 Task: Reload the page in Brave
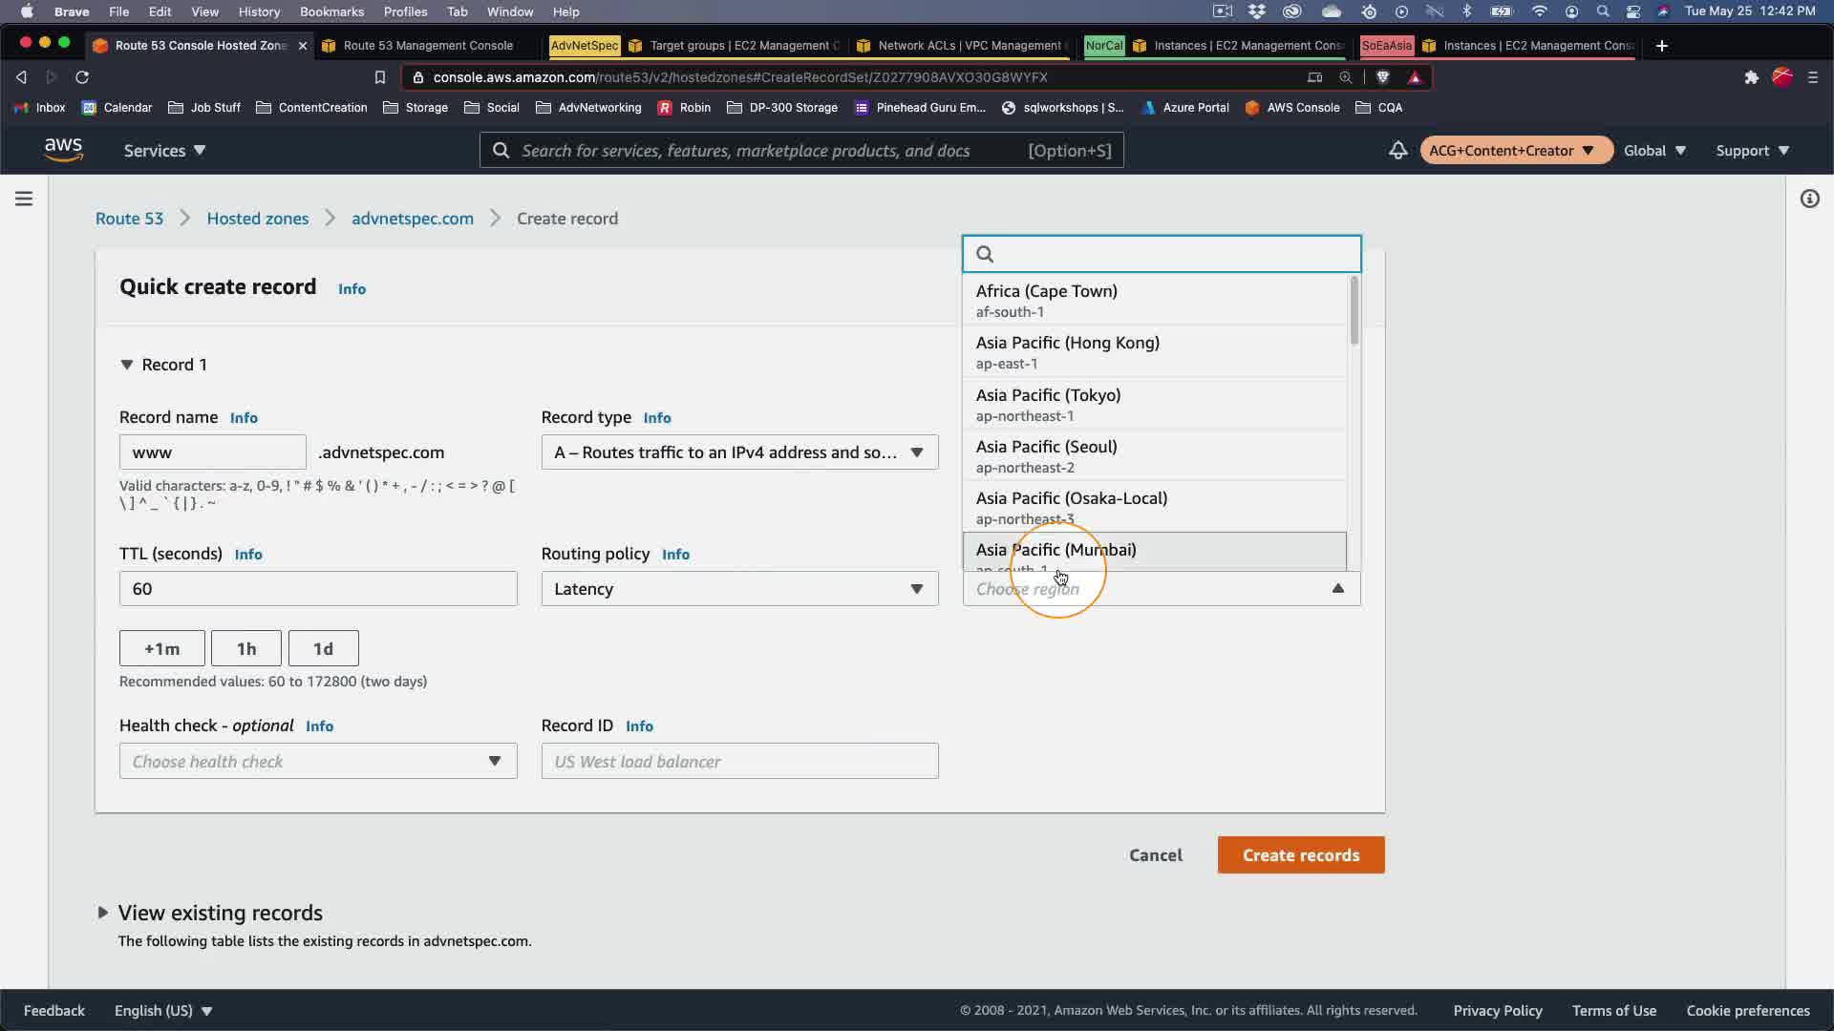pos(82,77)
